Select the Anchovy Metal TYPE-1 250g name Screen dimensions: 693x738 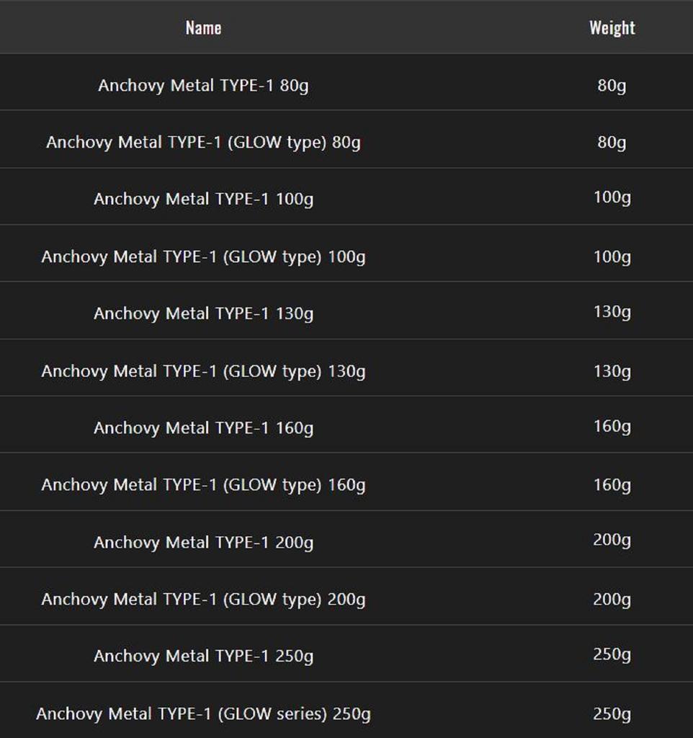(x=203, y=657)
